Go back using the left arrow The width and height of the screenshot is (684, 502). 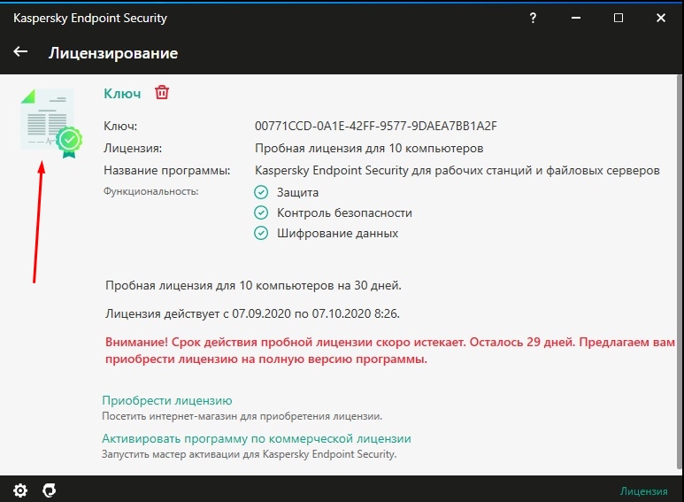click(20, 51)
